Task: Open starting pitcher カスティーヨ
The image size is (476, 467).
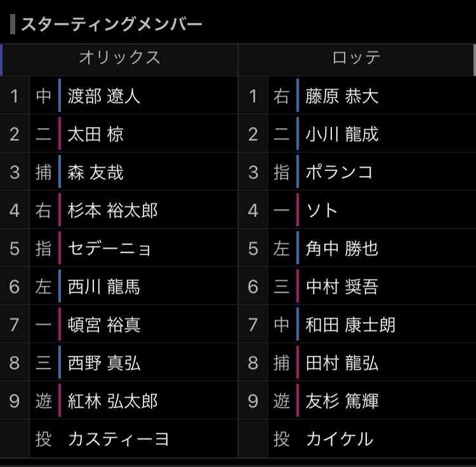Action: coord(119,439)
